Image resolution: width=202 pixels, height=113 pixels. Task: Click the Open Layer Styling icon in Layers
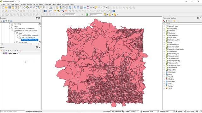(1, 51)
